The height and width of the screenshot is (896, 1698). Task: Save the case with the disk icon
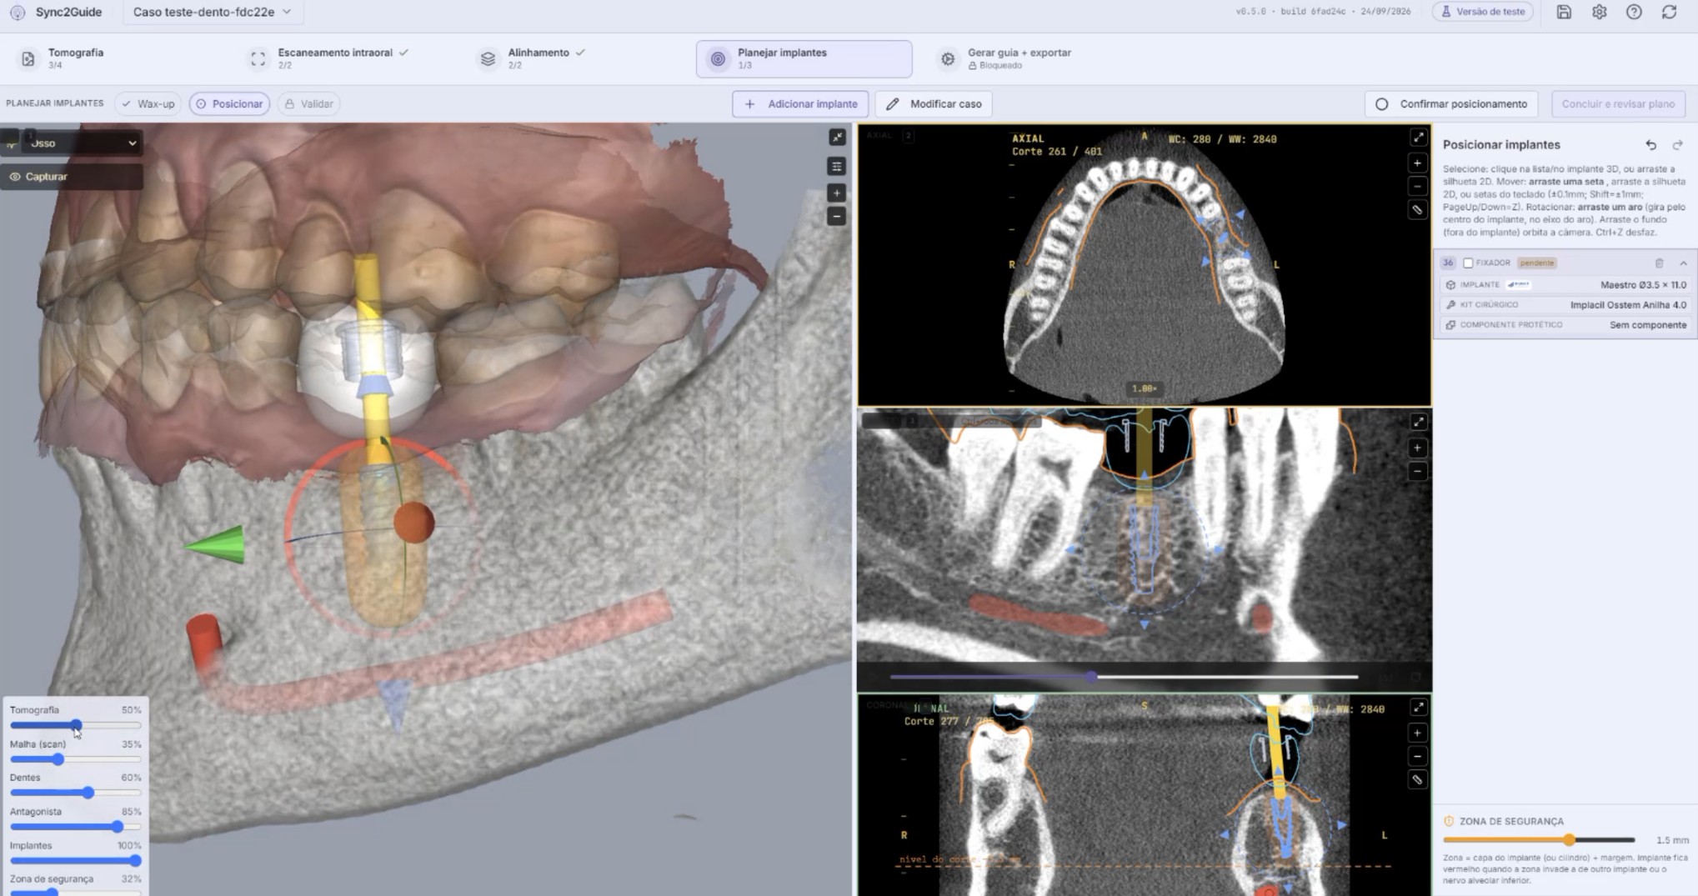(x=1564, y=12)
